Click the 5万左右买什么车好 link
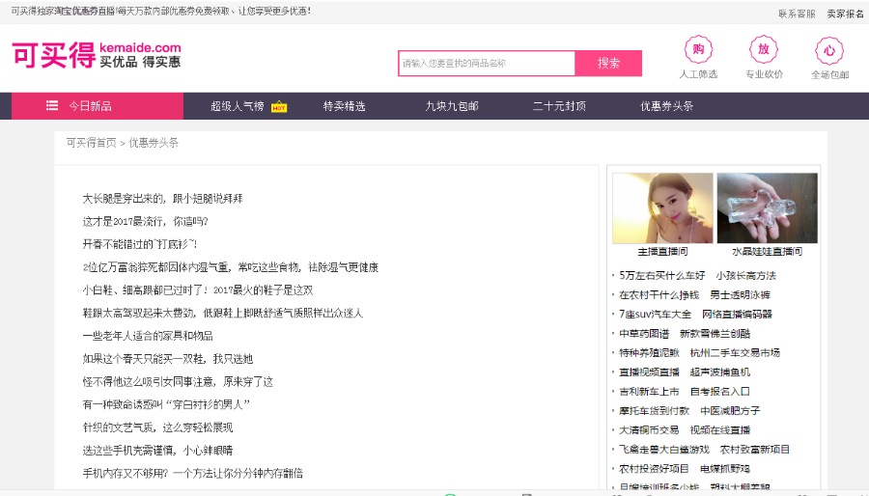 (x=661, y=276)
